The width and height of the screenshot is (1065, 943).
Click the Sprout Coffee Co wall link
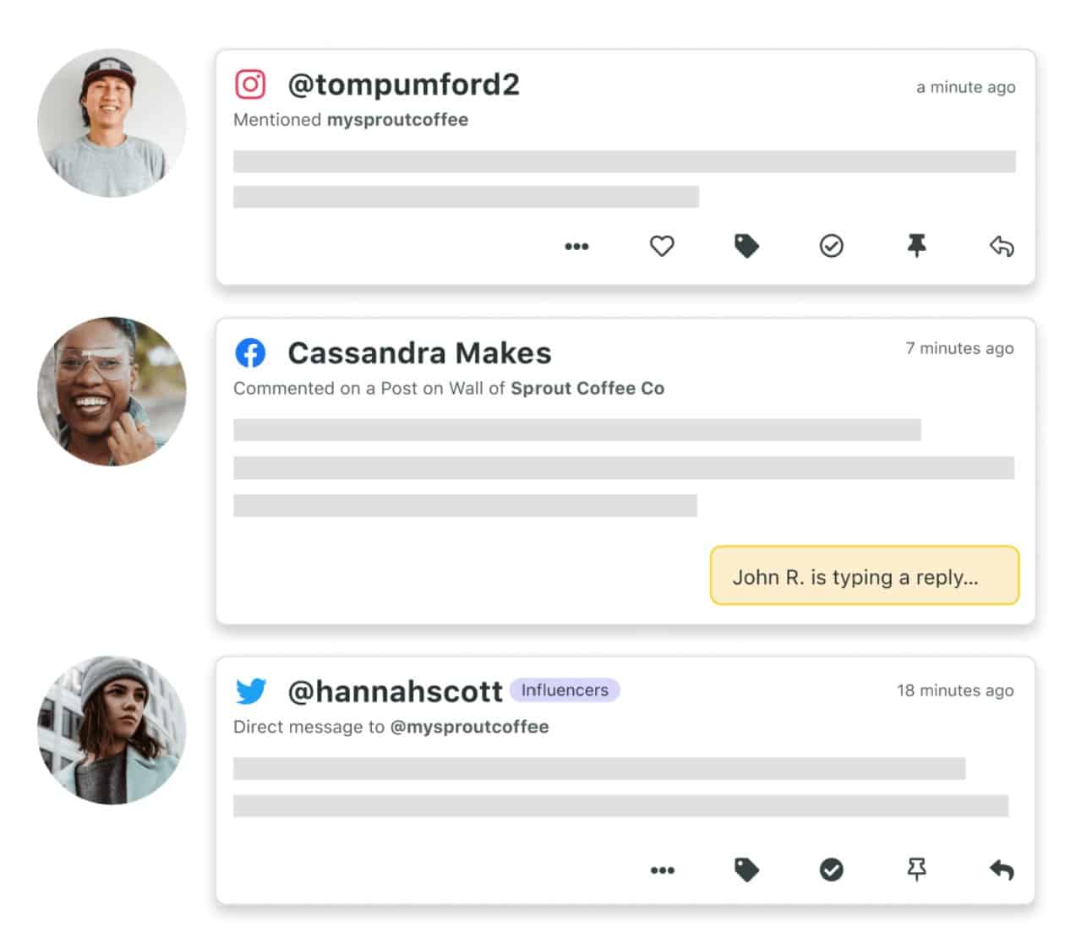[587, 388]
